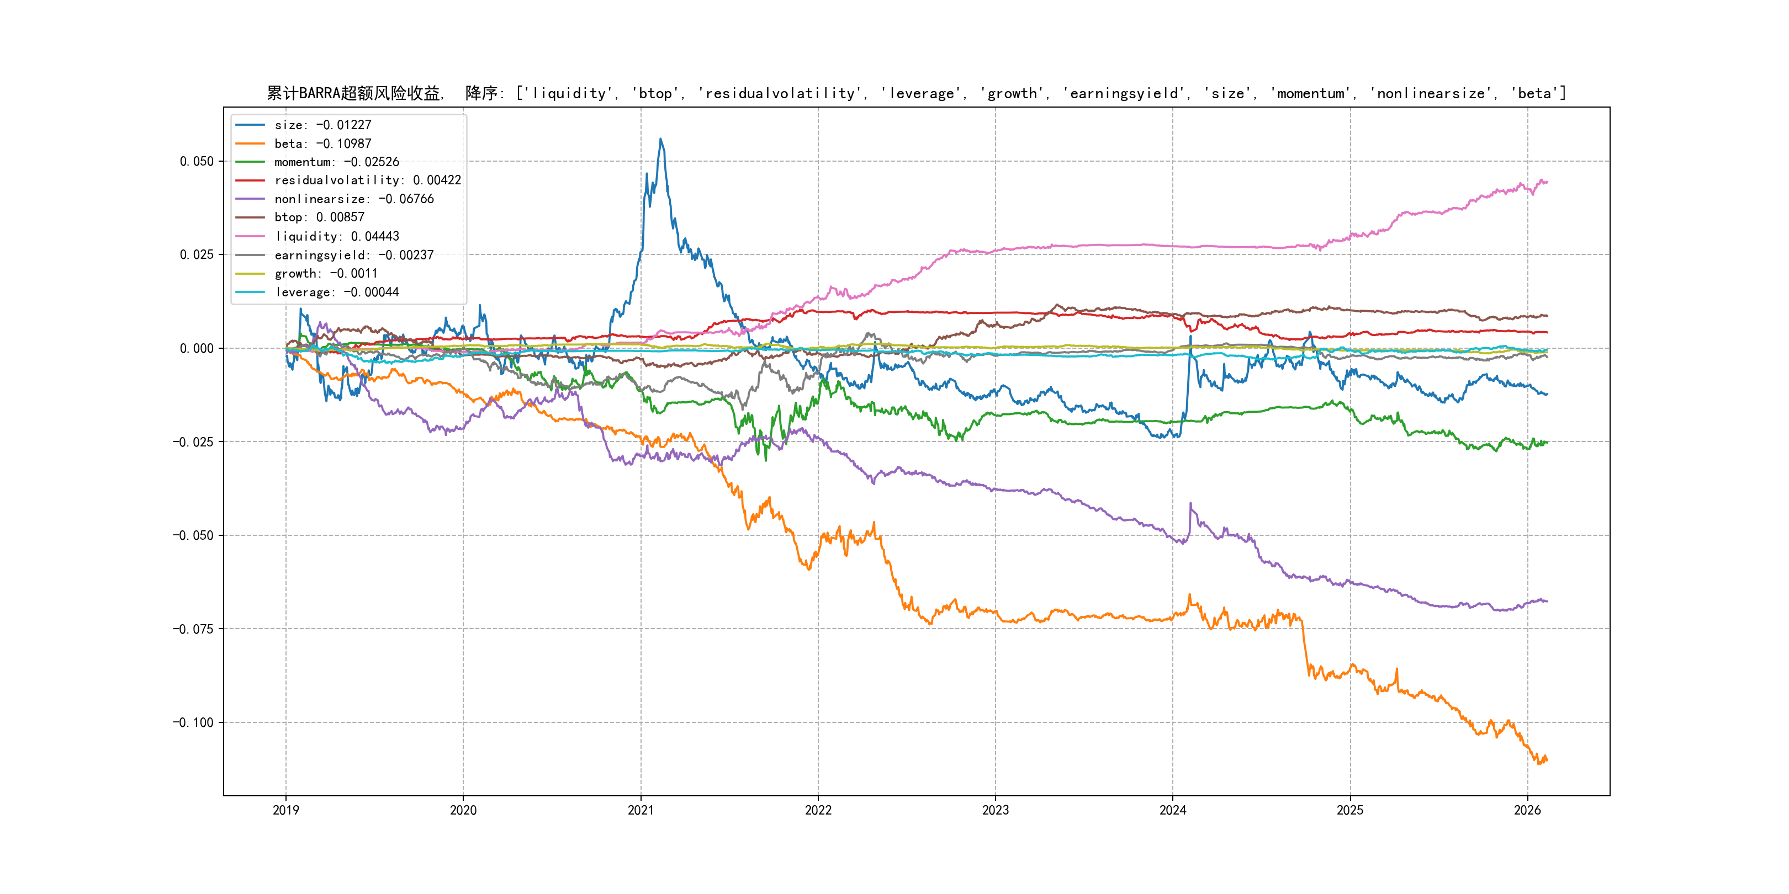Click the blue size line's peak in early 2021
The image size is (1789, 894).
(x=660, y=140)
